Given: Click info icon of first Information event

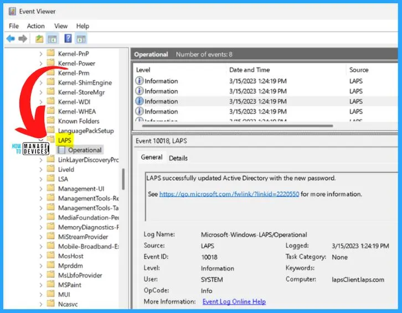Looking at the screenshot, I should coord(139,81).
